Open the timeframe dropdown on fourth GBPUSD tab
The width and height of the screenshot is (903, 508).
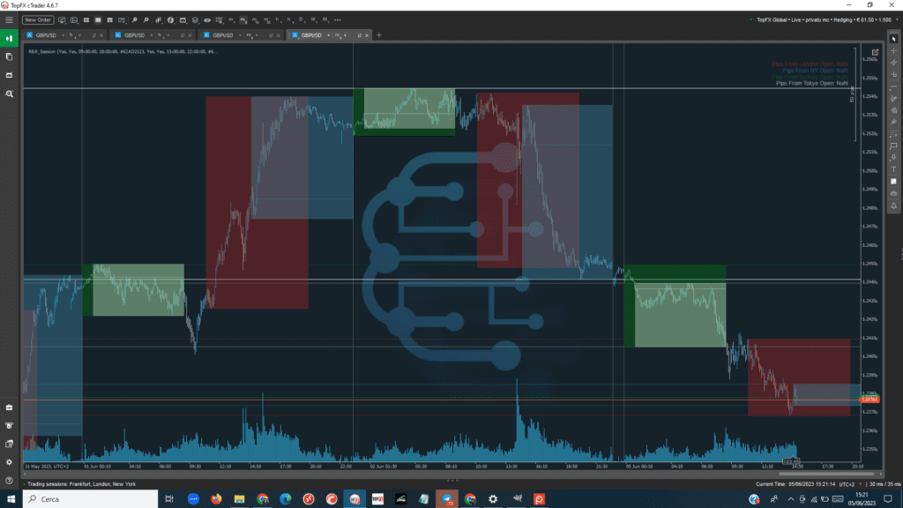pos(345,35)
